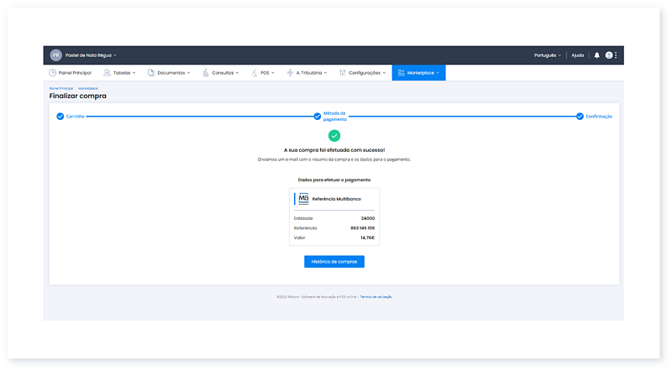This screenshot has width=672, height=371.
Task: Click the Carrinho step checkmark circle
Action: [60, 116]
